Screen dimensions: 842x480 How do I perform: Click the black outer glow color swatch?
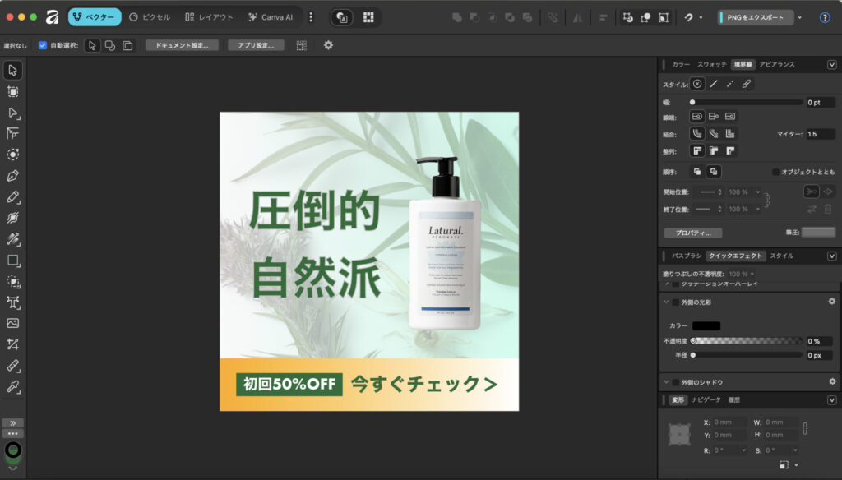coord(706,326)
